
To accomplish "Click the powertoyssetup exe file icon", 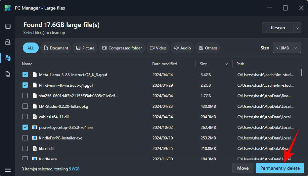I will coord(35,127).
